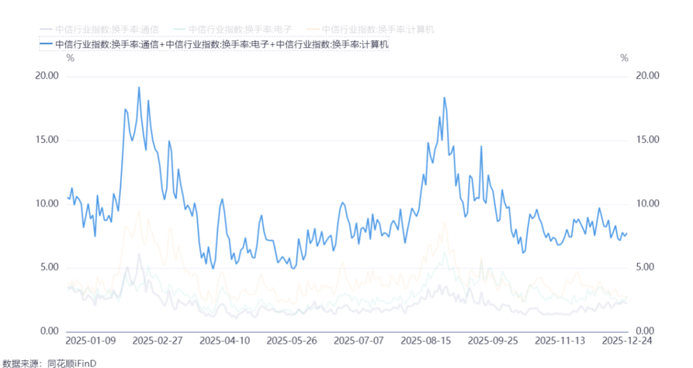693x368 pixels.
Task: Click the 数据来源 同花顺iFinD source text
Action: 49,363
